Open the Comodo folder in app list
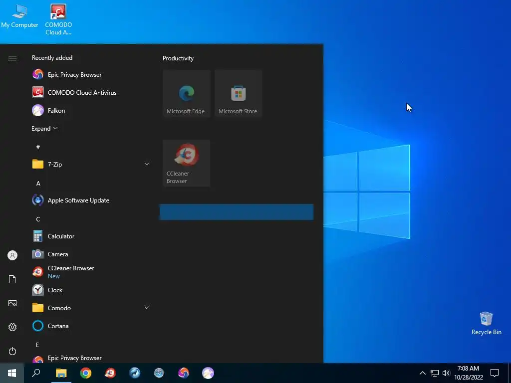 [91, 308]
